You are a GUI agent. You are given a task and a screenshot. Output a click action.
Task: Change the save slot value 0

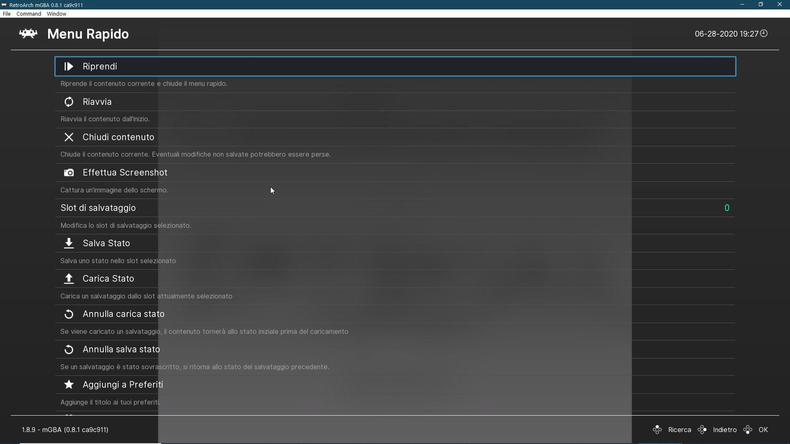pos(727,208)
